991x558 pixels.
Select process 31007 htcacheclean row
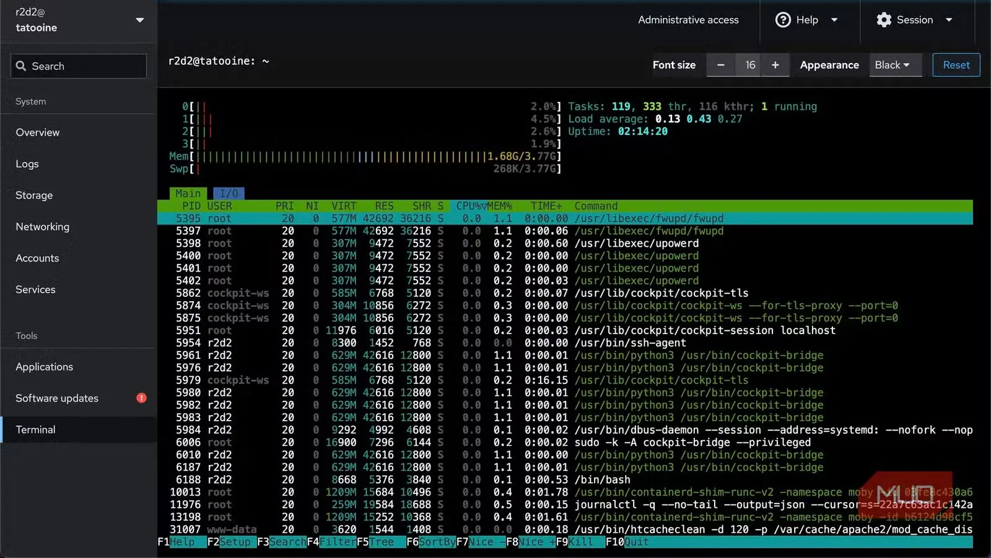(565, 530)
